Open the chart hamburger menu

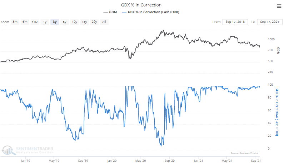tap(279, 6)
